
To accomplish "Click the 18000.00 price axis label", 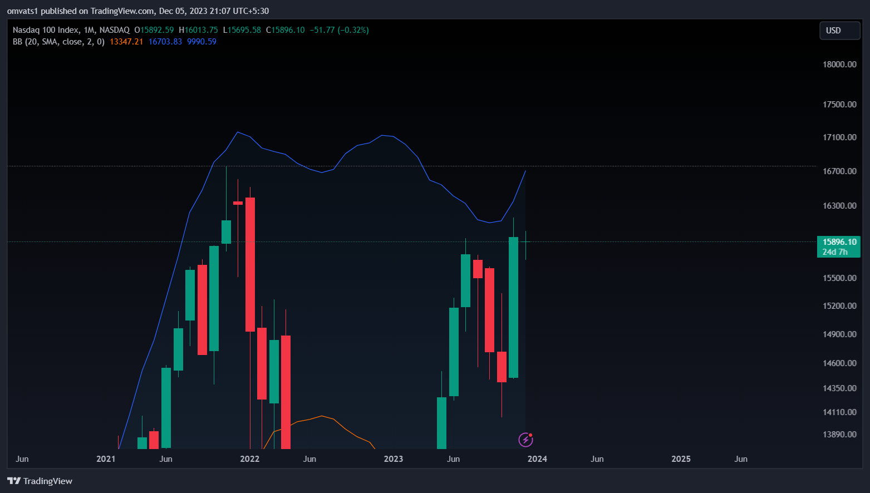I will tap(839, 65).
